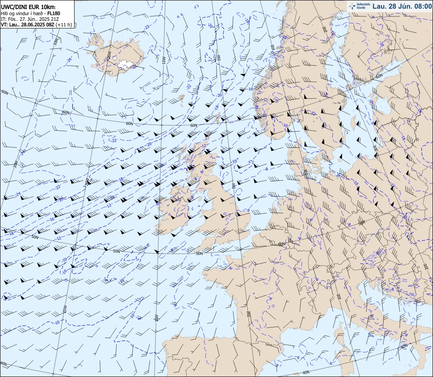Screen dimensions: 433x377
Task: Click the white Vatnajökull glacier on Iceland
Action: click(127, 65)
